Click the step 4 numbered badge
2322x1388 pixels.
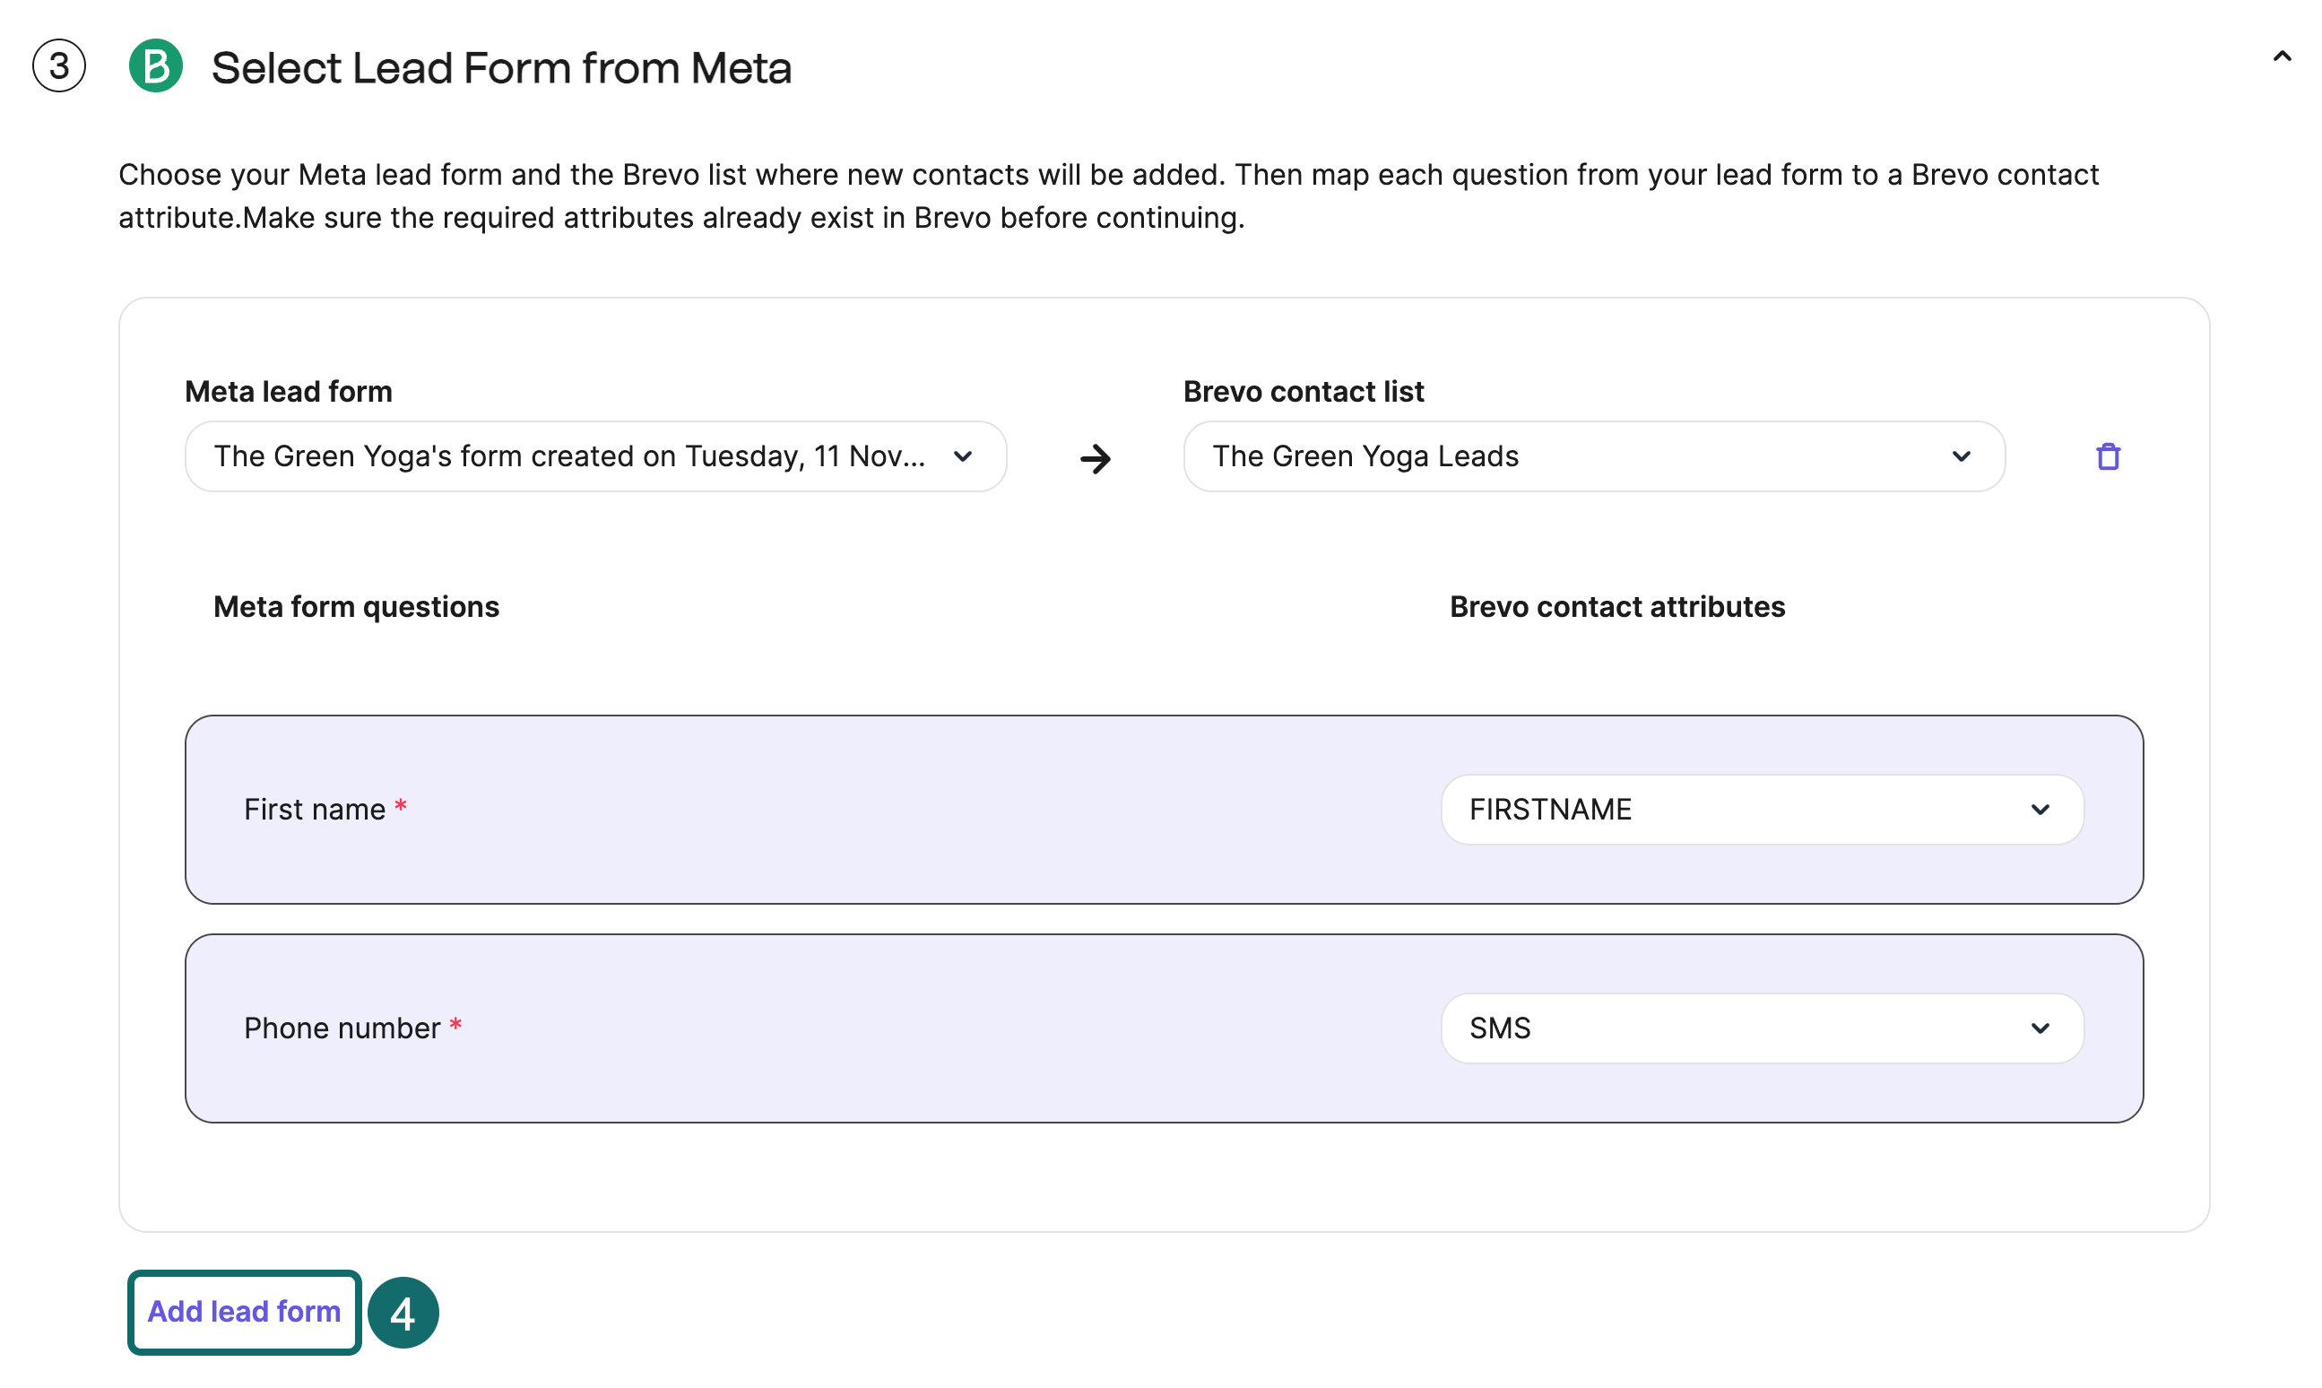(403, 1313)
